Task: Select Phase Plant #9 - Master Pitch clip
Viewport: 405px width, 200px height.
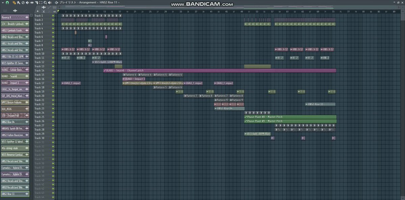Action: point(290,121)
